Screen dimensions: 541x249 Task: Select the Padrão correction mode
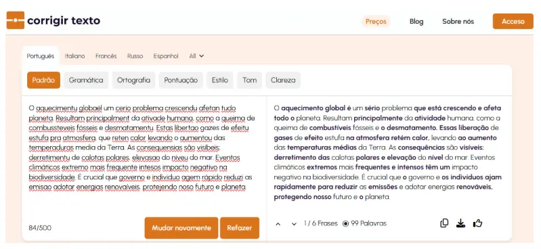point(43,80)
